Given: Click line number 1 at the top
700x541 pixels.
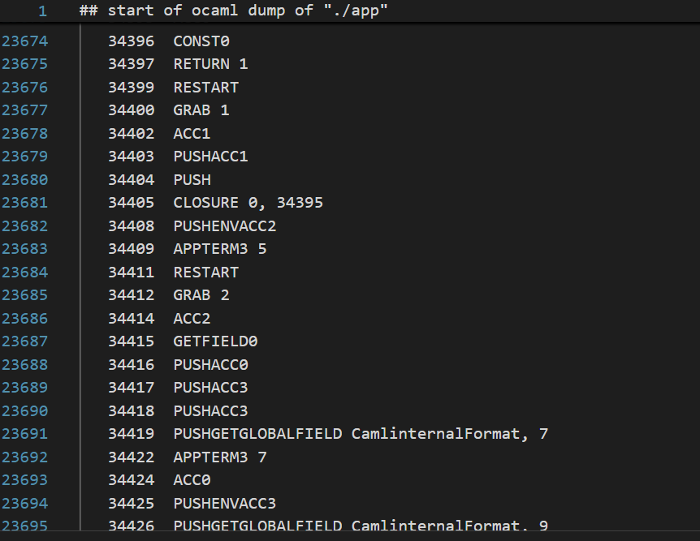Looking at the screenshot, I should pyautogui.click(x=42, y=11).
